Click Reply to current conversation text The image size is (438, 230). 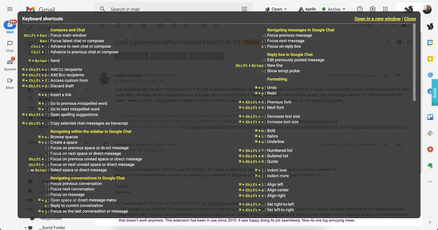(x=77, y=206)
